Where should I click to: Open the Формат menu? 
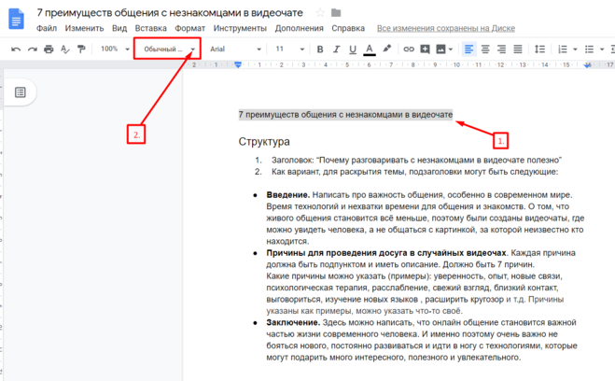coord(189,28)
